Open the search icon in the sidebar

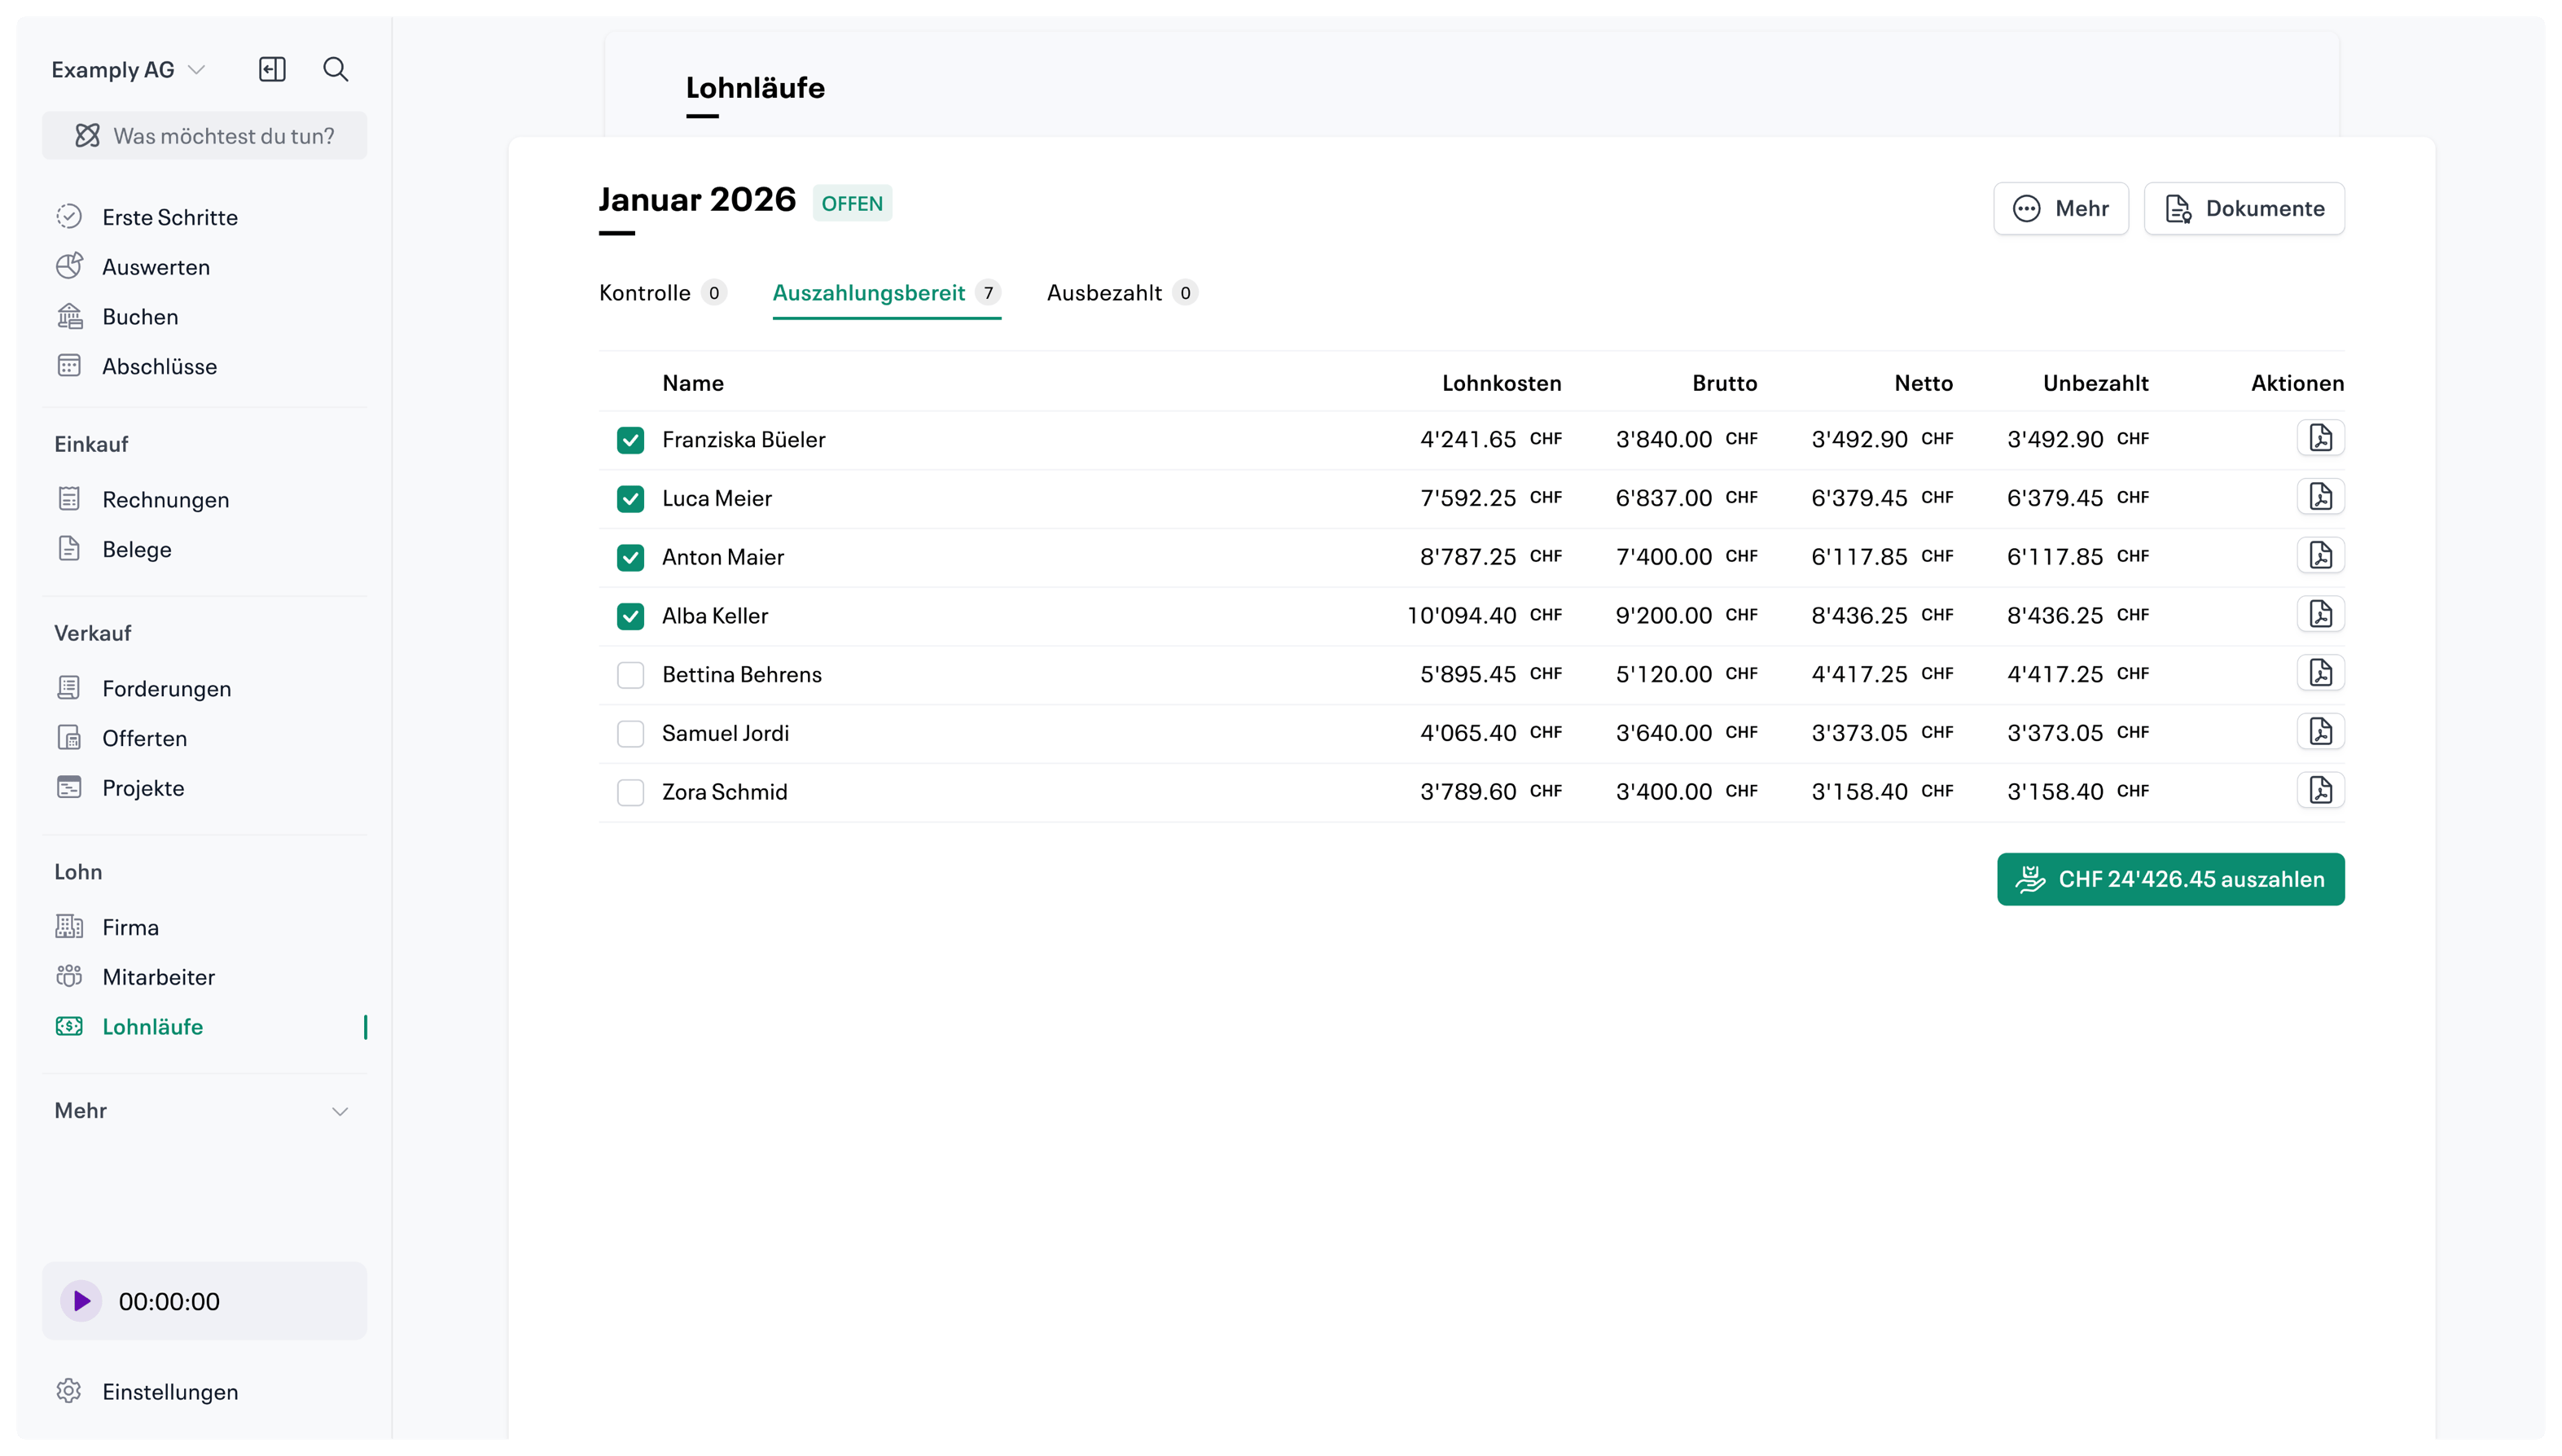pos(336,69)
